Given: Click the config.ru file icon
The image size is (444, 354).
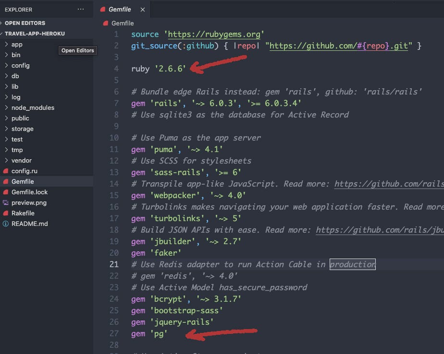Looking at the screenshot, I should coord(6,171).
